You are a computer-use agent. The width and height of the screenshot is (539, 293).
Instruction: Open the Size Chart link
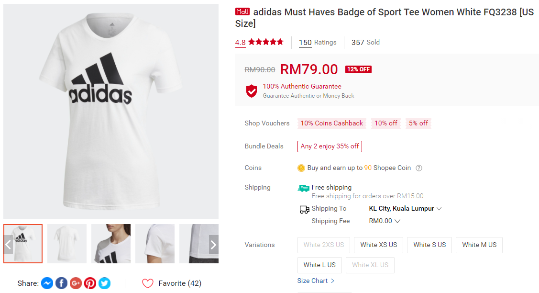coord(316,281)
